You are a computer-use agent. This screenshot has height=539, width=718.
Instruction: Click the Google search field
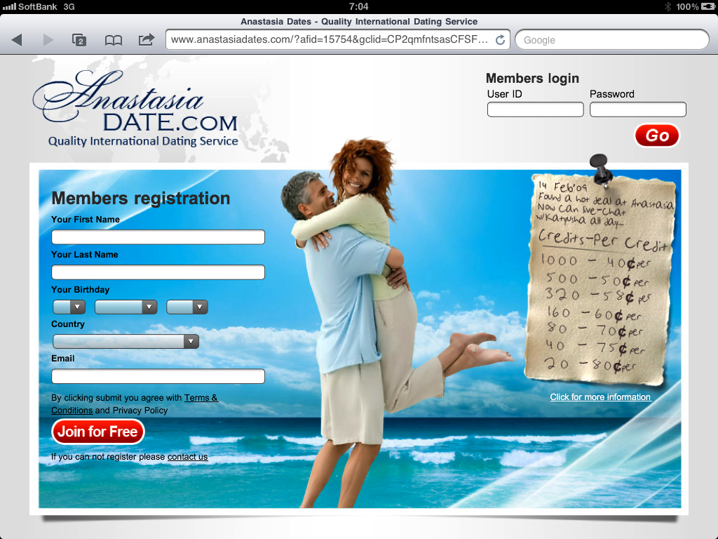611,40
